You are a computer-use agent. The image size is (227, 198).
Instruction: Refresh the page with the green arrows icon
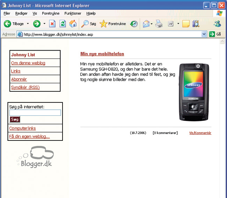click(63, 24)
